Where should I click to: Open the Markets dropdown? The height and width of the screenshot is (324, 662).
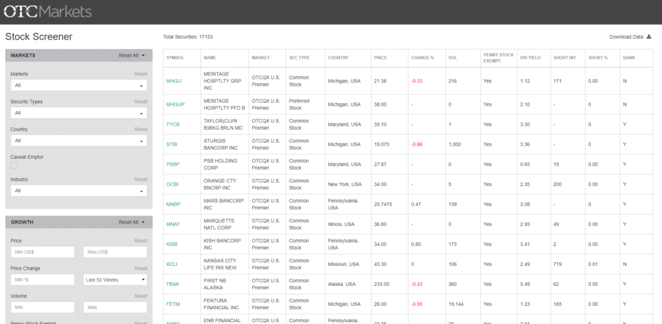click(79, 85)
